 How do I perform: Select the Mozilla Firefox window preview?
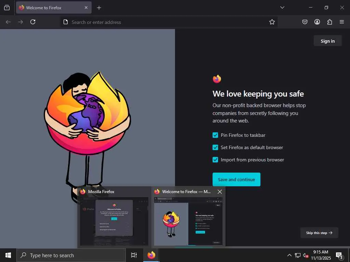(114, 217)
